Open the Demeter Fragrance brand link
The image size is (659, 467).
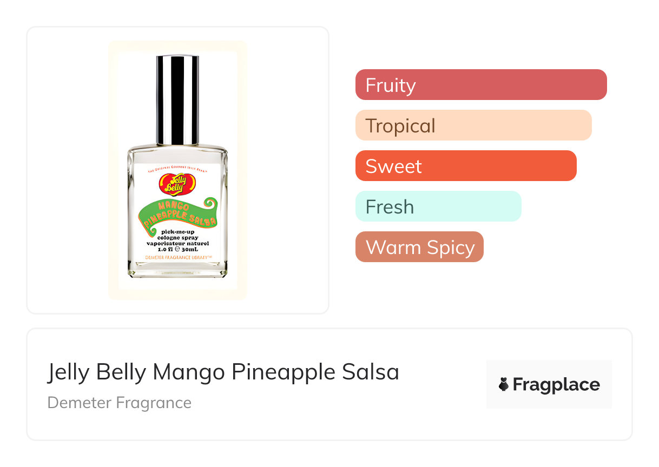tap(120, 403)
